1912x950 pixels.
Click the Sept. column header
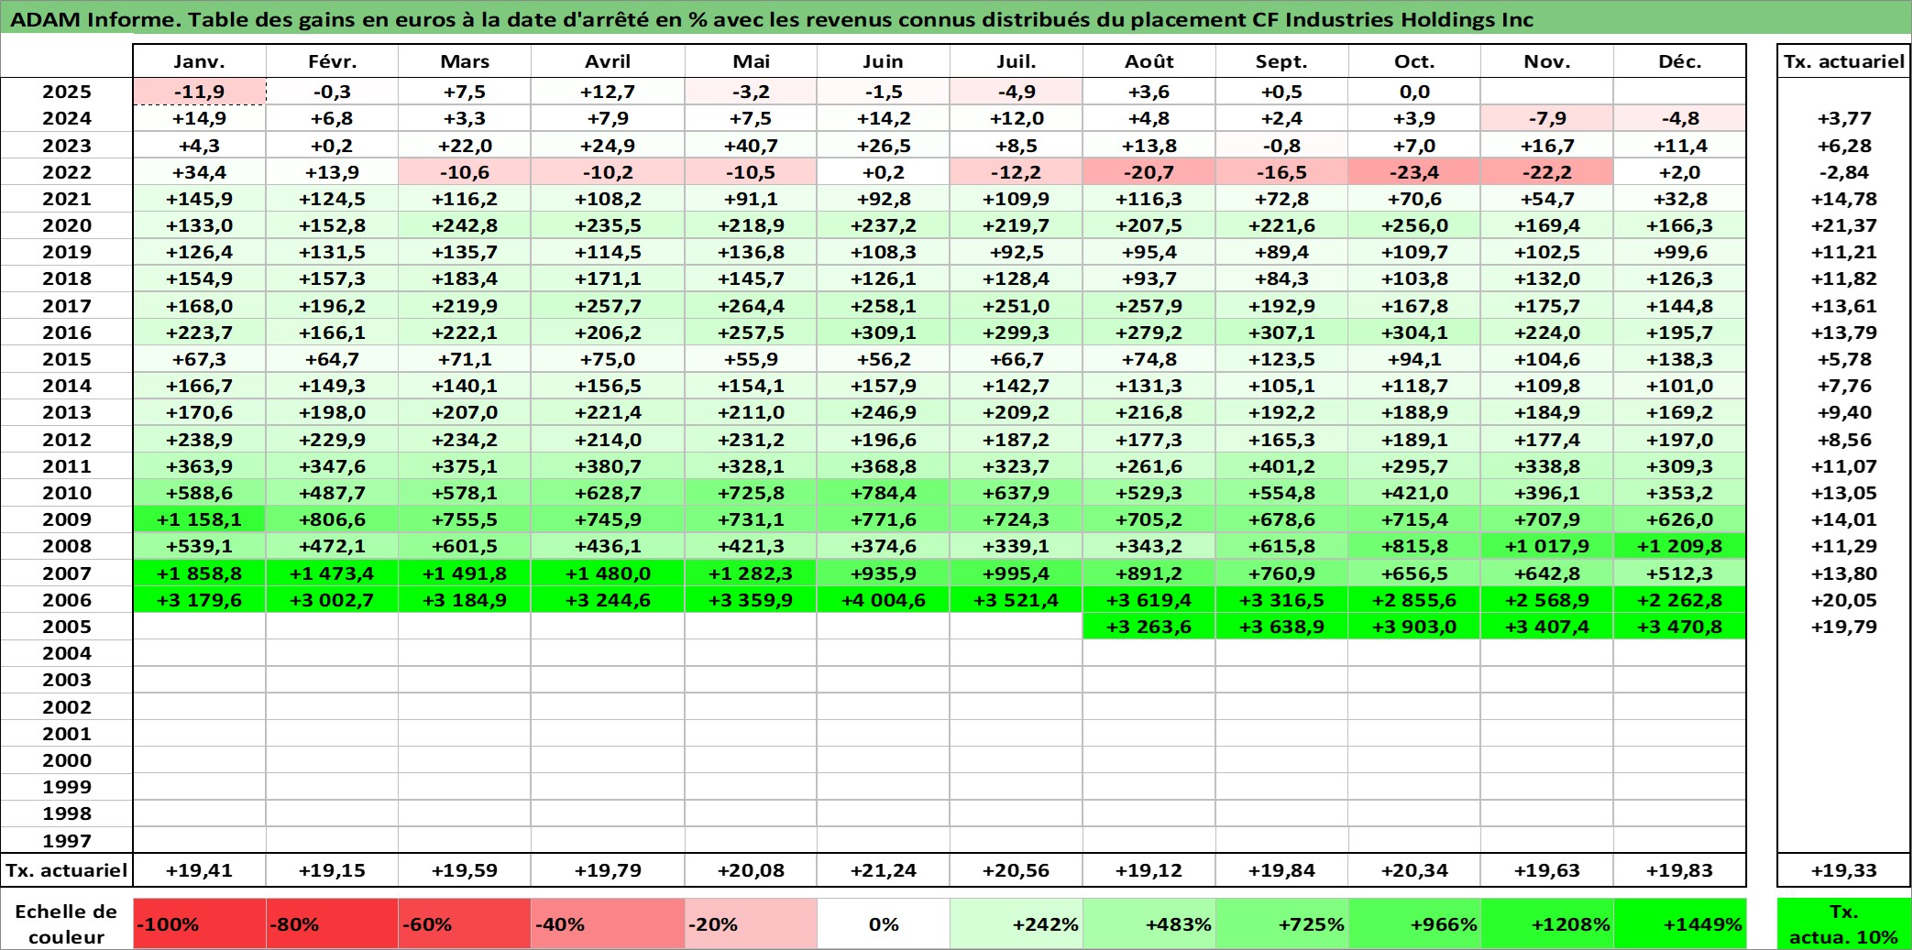point(1281,61)
